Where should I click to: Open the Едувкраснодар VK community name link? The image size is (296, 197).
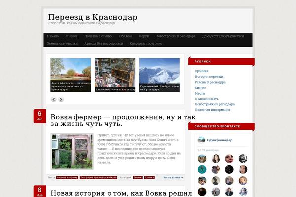click(x=220, y=140)
